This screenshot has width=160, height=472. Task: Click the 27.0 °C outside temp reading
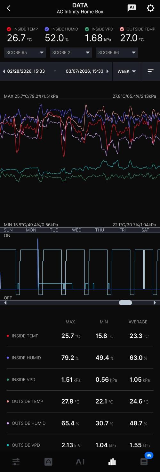click(132, 38)
